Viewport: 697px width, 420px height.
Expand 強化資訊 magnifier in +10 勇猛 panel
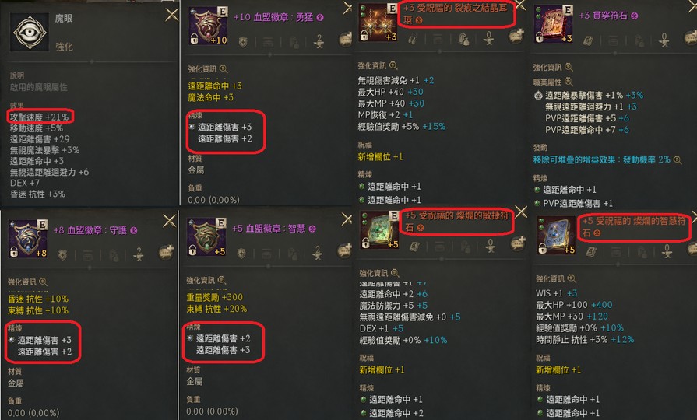click(x=224, y=68)
